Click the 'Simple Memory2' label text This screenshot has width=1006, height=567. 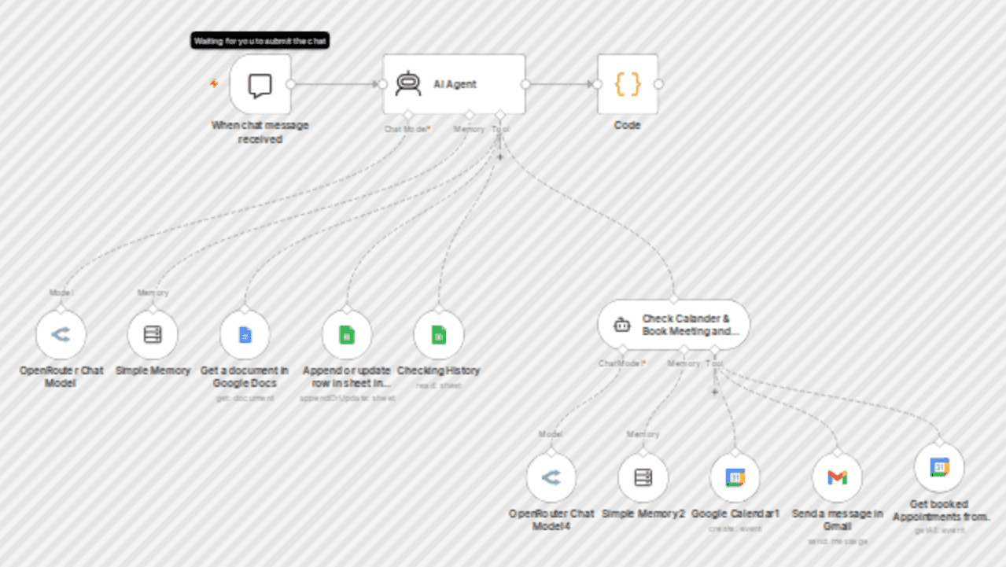pos(643,514)
